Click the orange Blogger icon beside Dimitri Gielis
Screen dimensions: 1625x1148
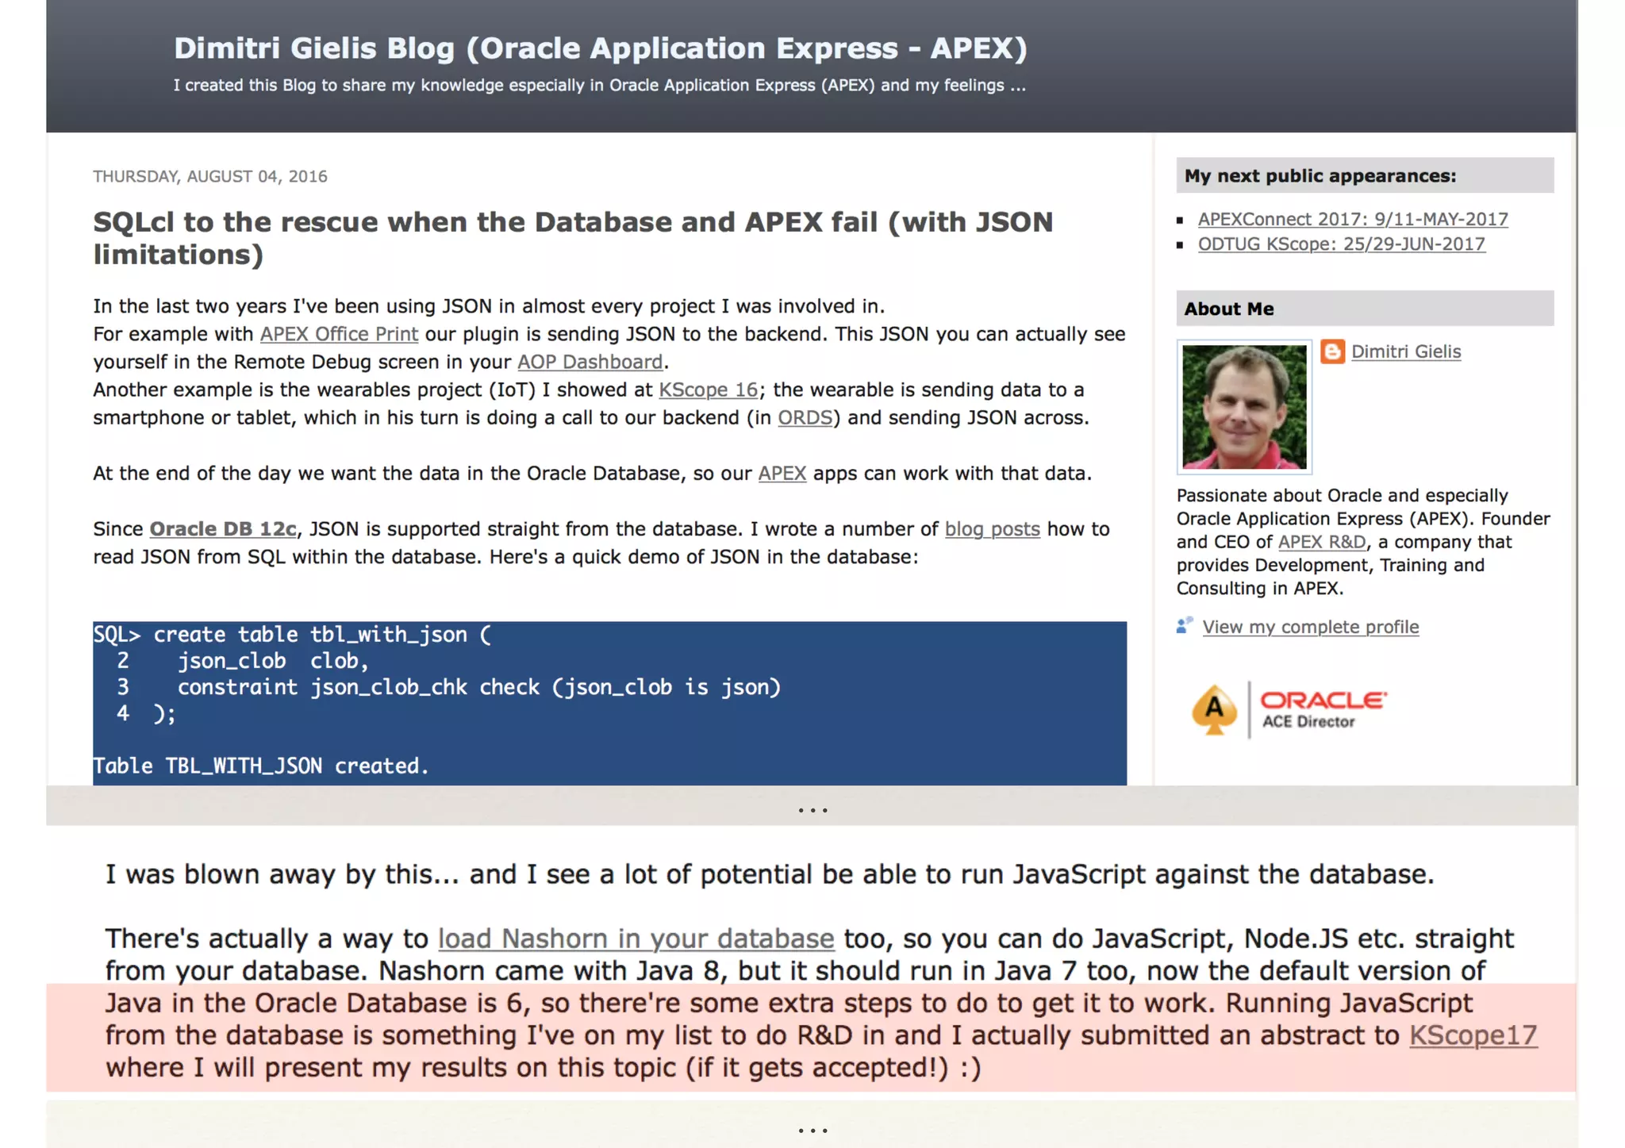point(1332,351)
